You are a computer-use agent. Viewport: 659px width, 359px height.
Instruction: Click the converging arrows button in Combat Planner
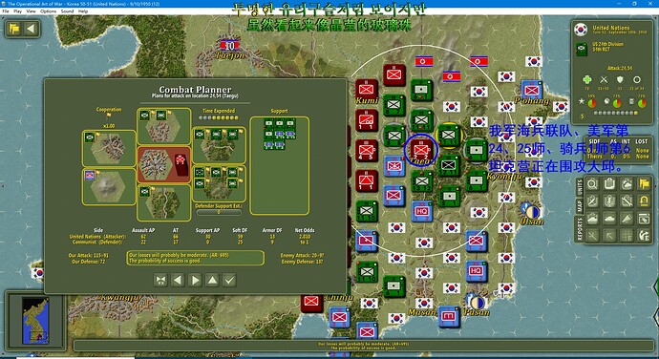pyautogui.click(x=160, y=280)
